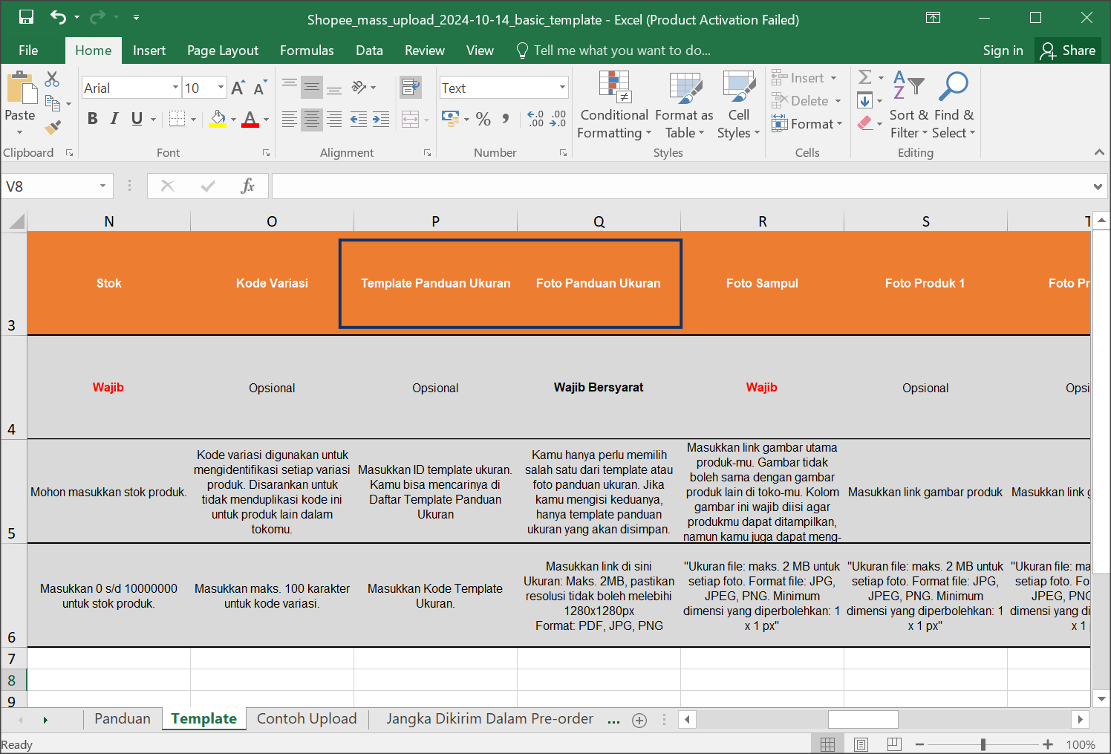
Task: Switch to the Formulas ribbon tab
Action: [x=307, y=50]
